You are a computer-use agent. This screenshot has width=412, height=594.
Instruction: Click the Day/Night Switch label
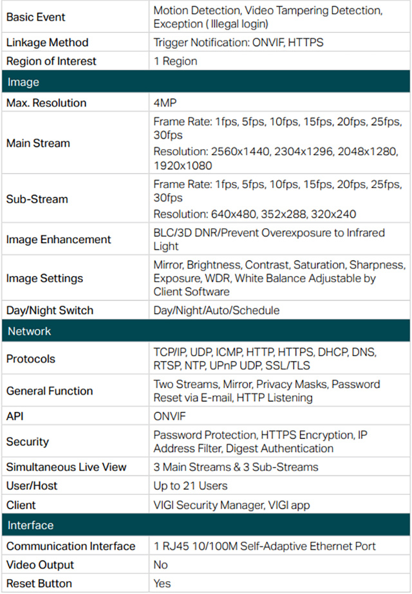click(50, 310)
